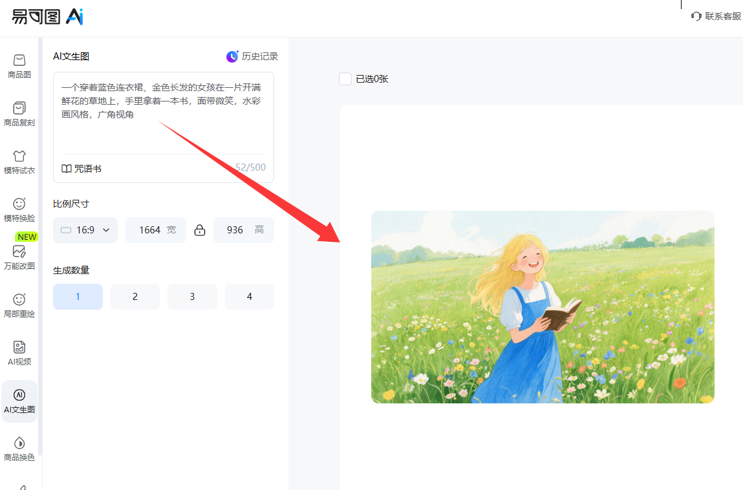Screen dimensions: 743x490
Task: Click the 生成数量 label
Action: [x=71, y=270]
